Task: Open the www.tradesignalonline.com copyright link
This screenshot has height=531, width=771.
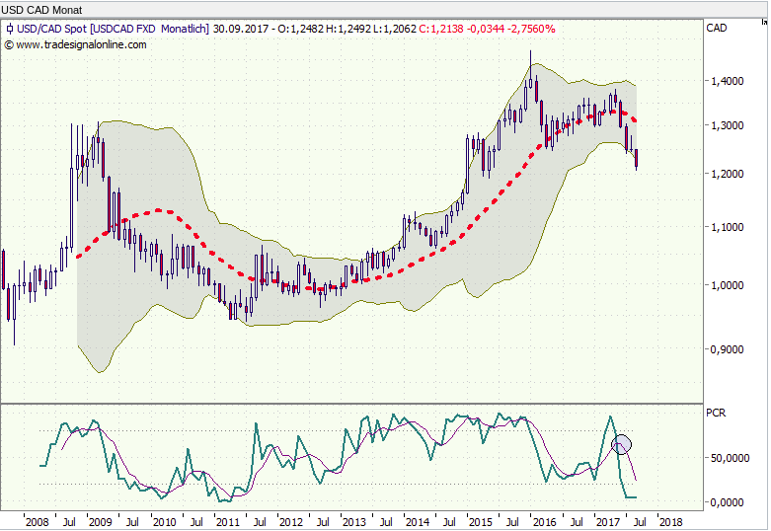Action: (82, 44)
